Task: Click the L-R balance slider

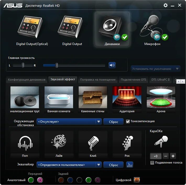Action: [x=23, y=65]
